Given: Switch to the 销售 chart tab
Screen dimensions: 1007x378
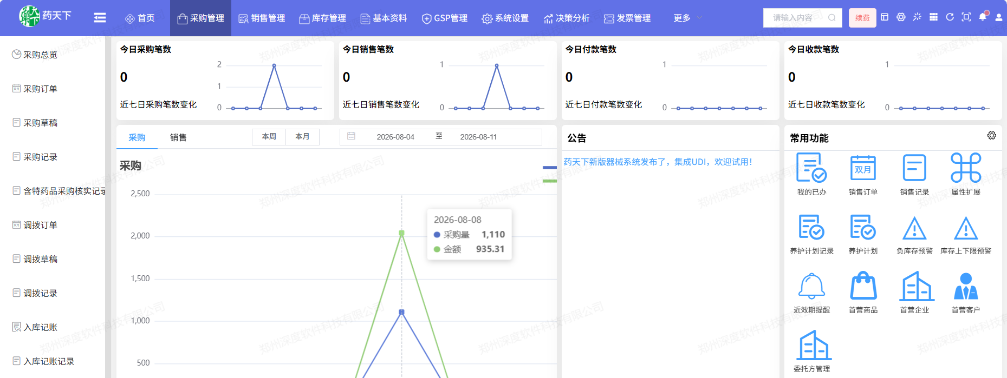Looking at the screenshot, I should click(178, 137).
